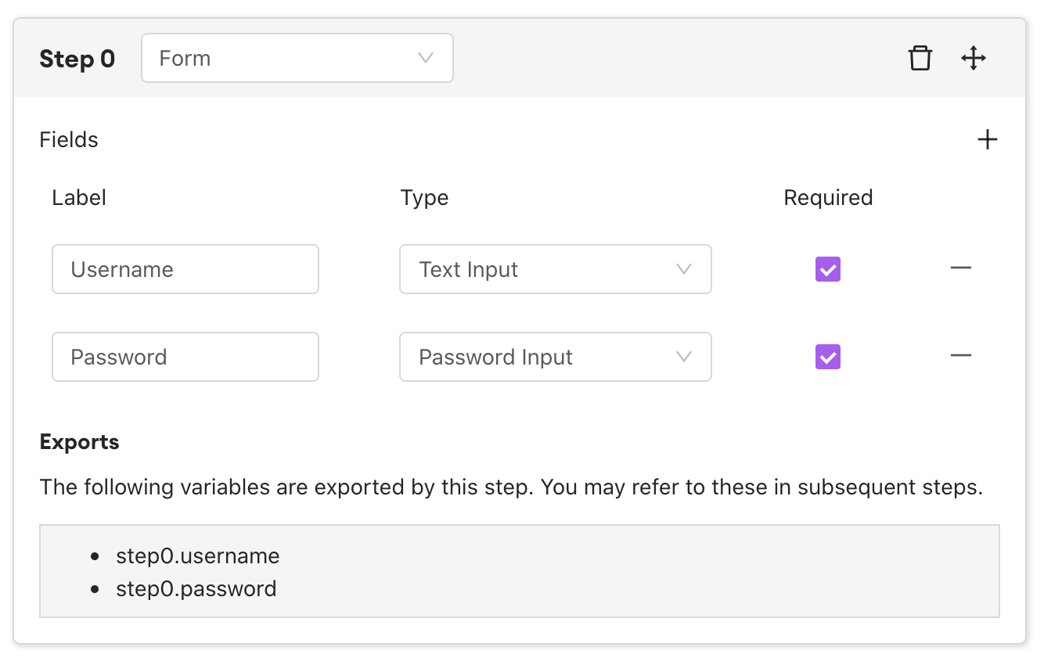This screenshot has height=665, width=1044.
Task: Click chevron arrow on Text Input selector
Action: (683, 270)
